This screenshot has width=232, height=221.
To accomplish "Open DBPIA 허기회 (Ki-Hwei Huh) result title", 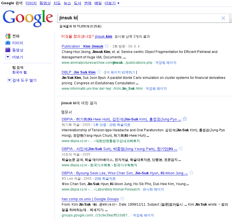I will pyautogui.click(x=121, y=119).
